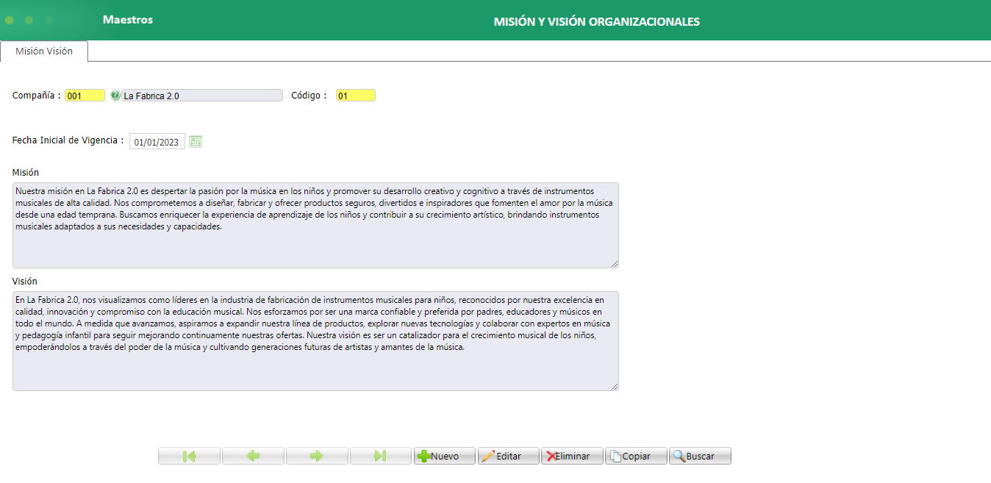Jump to the last record navigation icon

[x=380, y=455]
